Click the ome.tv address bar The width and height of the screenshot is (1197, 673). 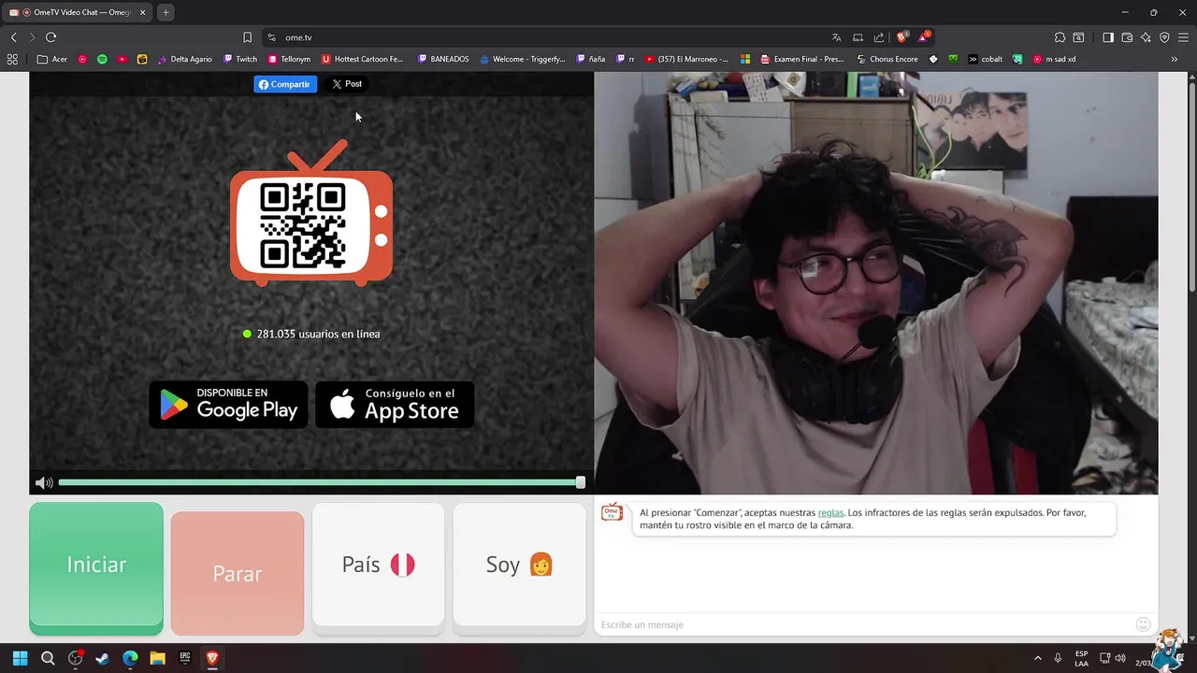pyautogui.click(x=552, y=37)
